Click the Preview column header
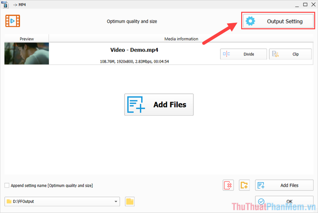This screenshot has width=318, height=213. click(26, 39)
